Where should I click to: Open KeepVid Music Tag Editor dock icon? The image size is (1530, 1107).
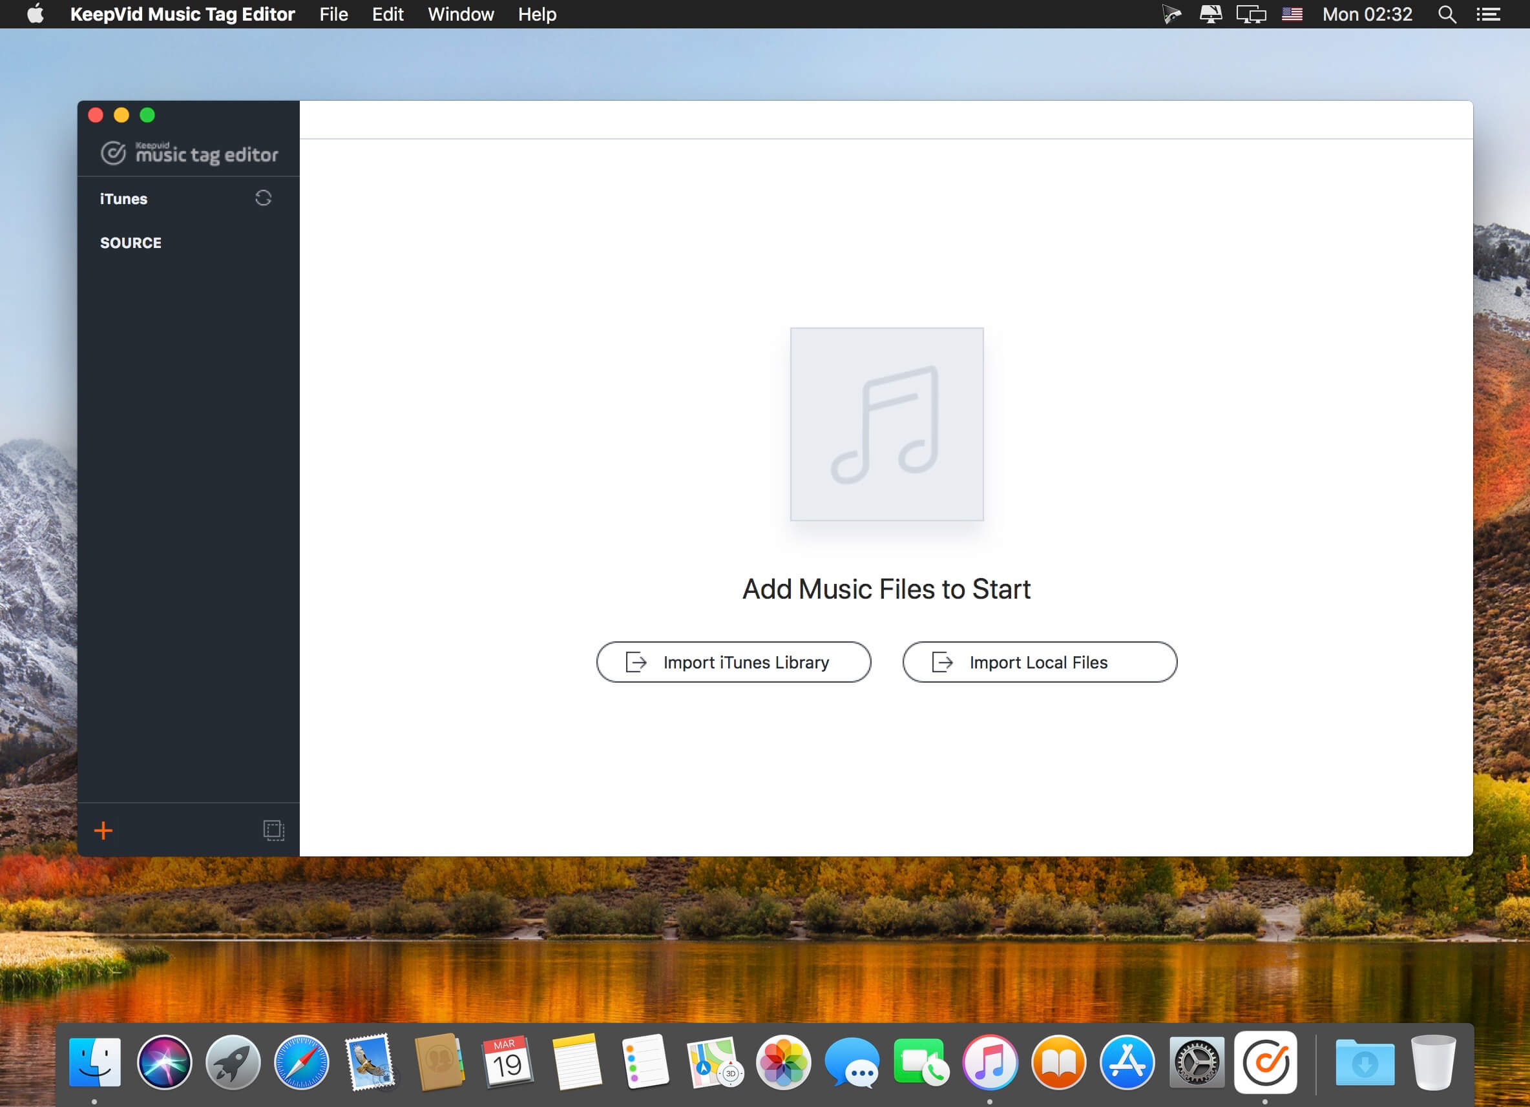pyautogui.click(x=1265, y=1062)
